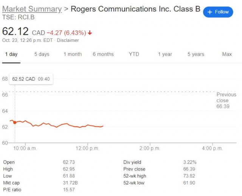Switch to the 5 days tab
242x196 pixels.
[42, 54]
